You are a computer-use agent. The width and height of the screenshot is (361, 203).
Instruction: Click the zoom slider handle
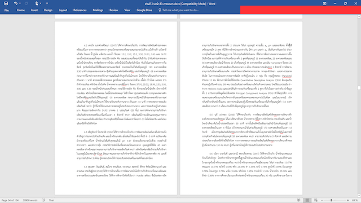(331, 200)
